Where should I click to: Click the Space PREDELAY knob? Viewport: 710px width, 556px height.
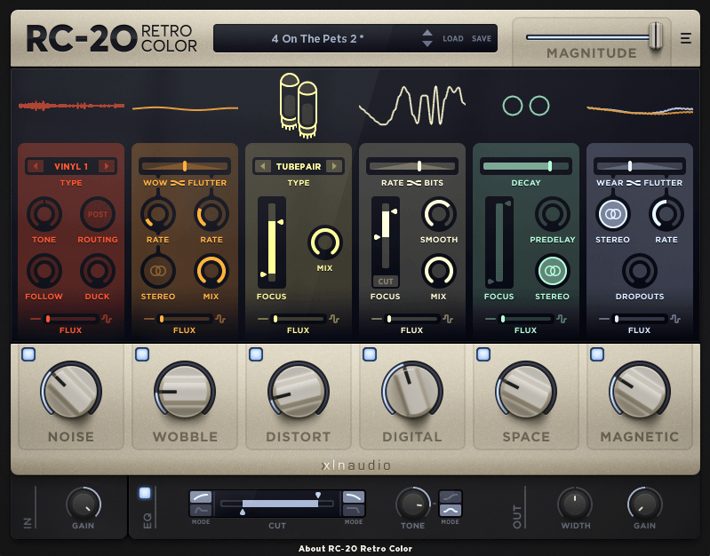click(x=553, y=214)
